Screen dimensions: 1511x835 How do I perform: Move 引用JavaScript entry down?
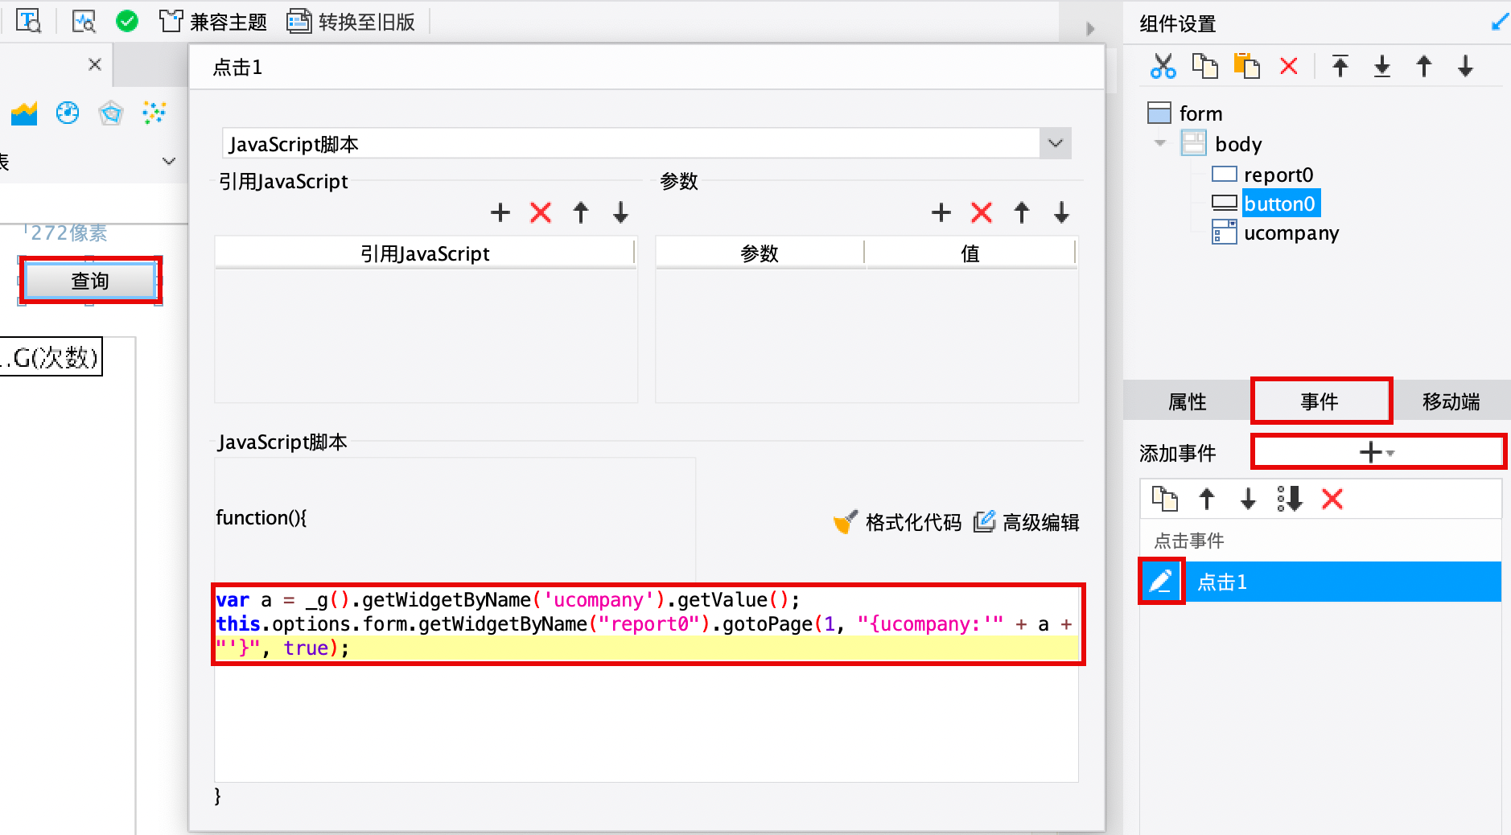tap(620, 212)
